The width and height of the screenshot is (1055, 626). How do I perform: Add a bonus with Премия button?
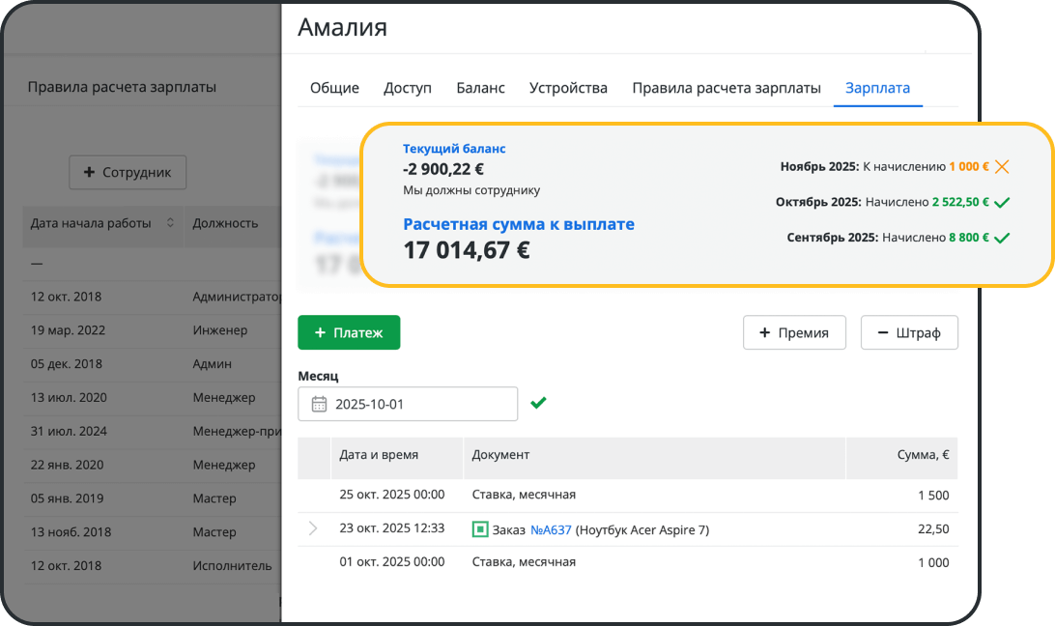pyautogui.click(x=794, y=332)
